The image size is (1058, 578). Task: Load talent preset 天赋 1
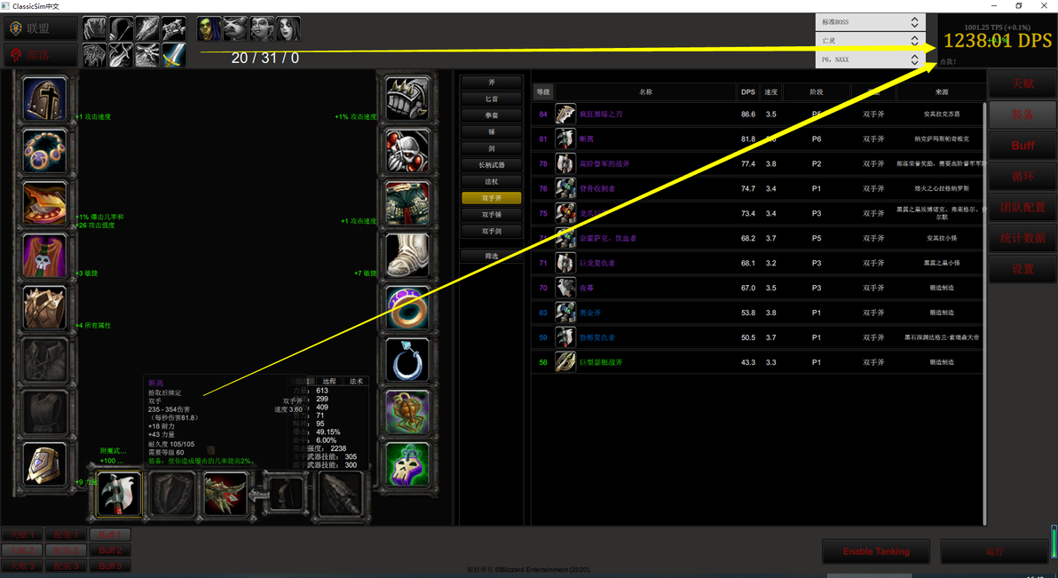pyautogui.click(x=21, y=534)
